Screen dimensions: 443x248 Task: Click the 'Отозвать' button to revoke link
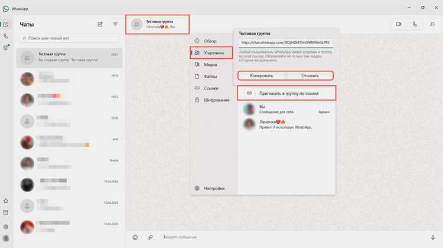click(310, 75)
